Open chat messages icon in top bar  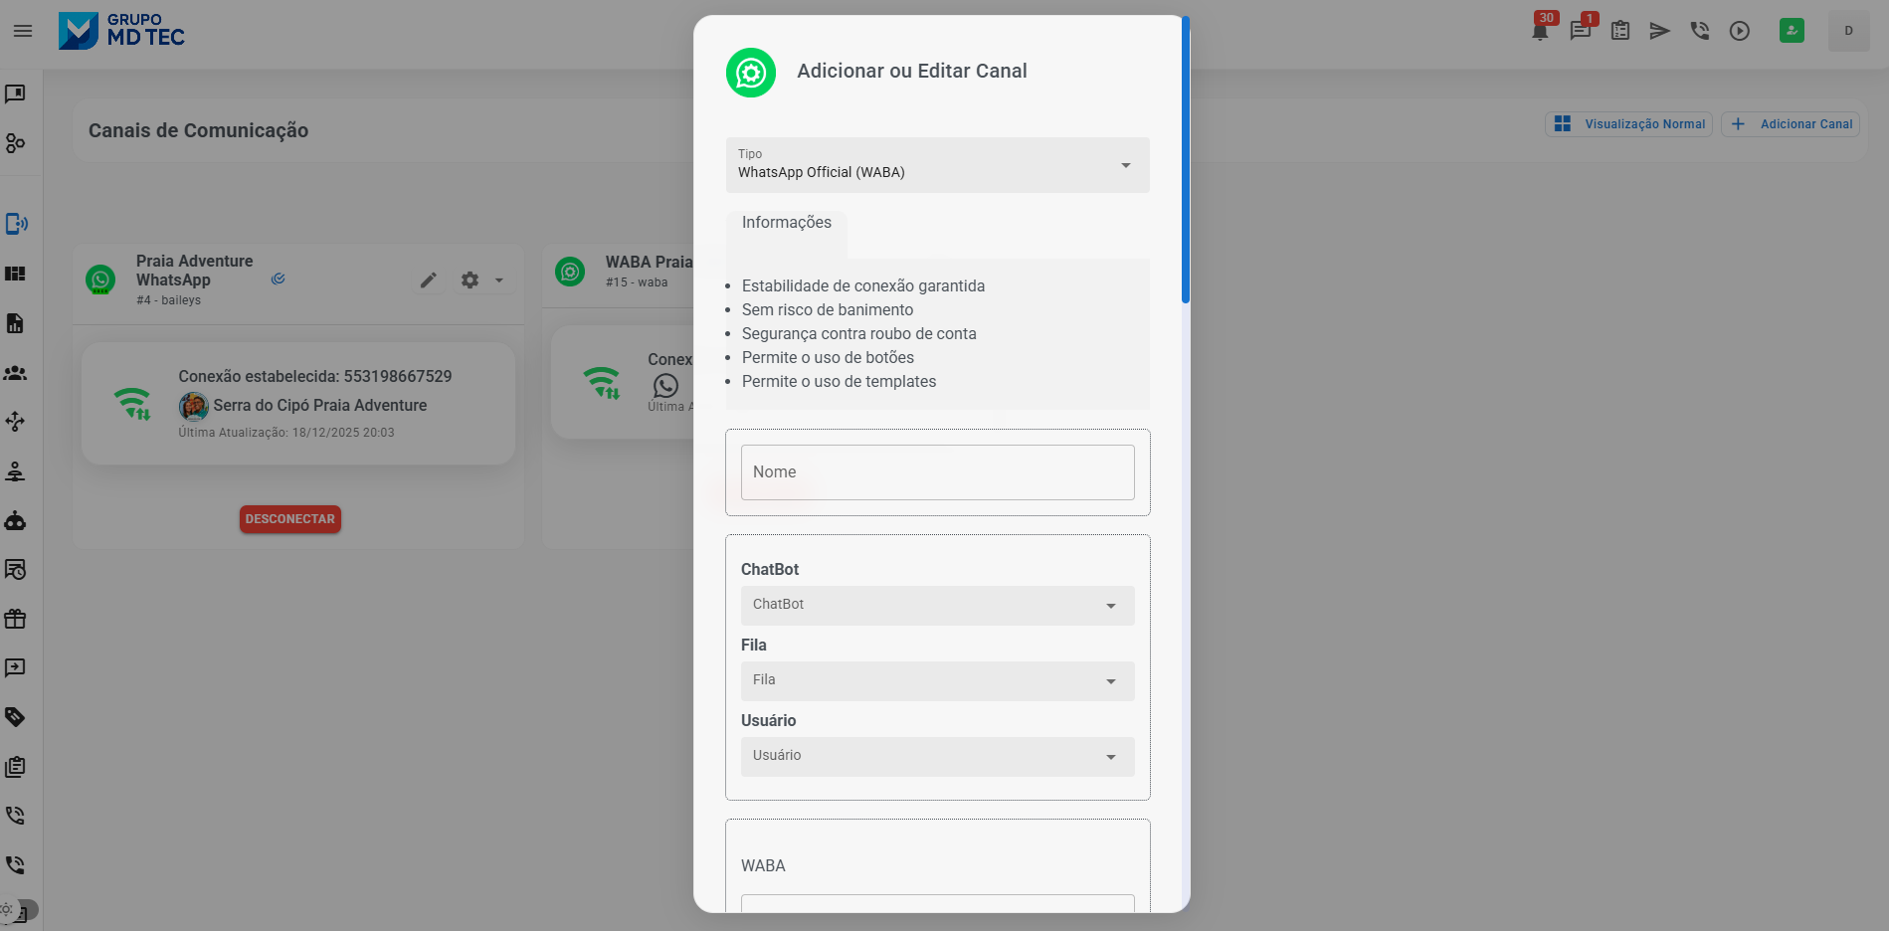[1580, 31]
